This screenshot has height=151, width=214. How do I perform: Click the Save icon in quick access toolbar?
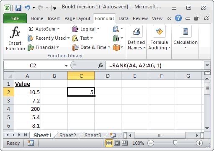click(18, 8)
